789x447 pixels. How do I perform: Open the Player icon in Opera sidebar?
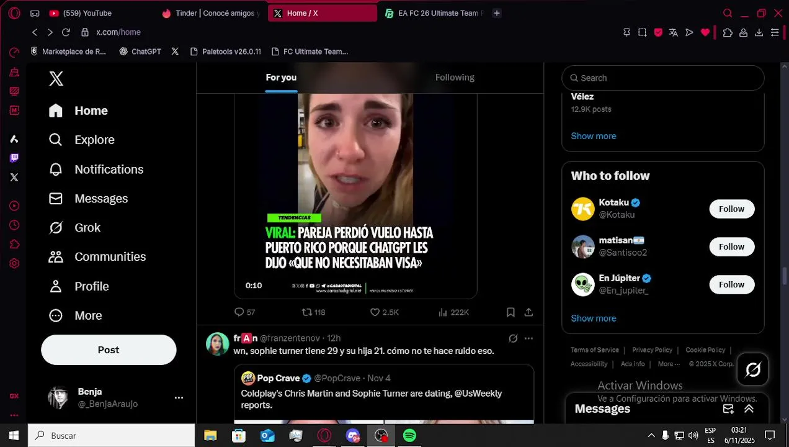pyautogui.click(x=14, y=205)
